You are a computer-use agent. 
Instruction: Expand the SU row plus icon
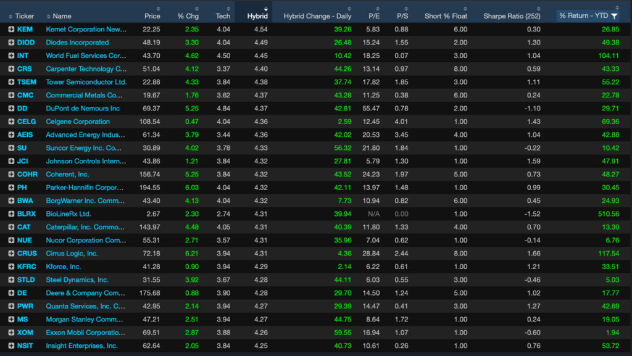click(11, 148)
